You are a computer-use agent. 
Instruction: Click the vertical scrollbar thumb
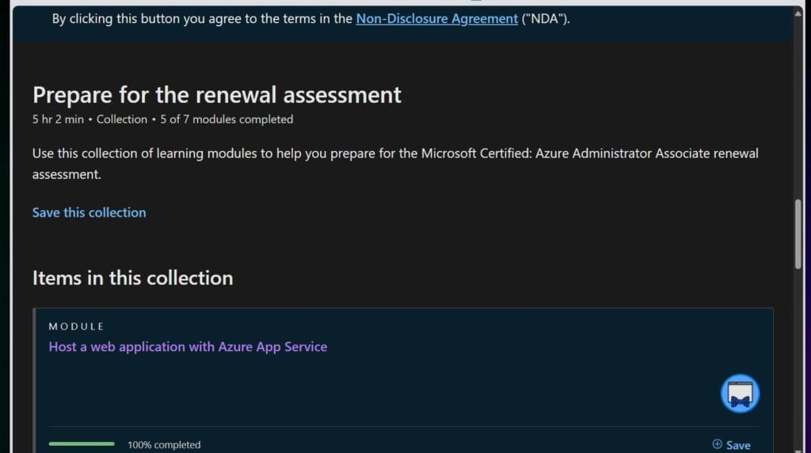pyautogui.click(x=798, y=234)
